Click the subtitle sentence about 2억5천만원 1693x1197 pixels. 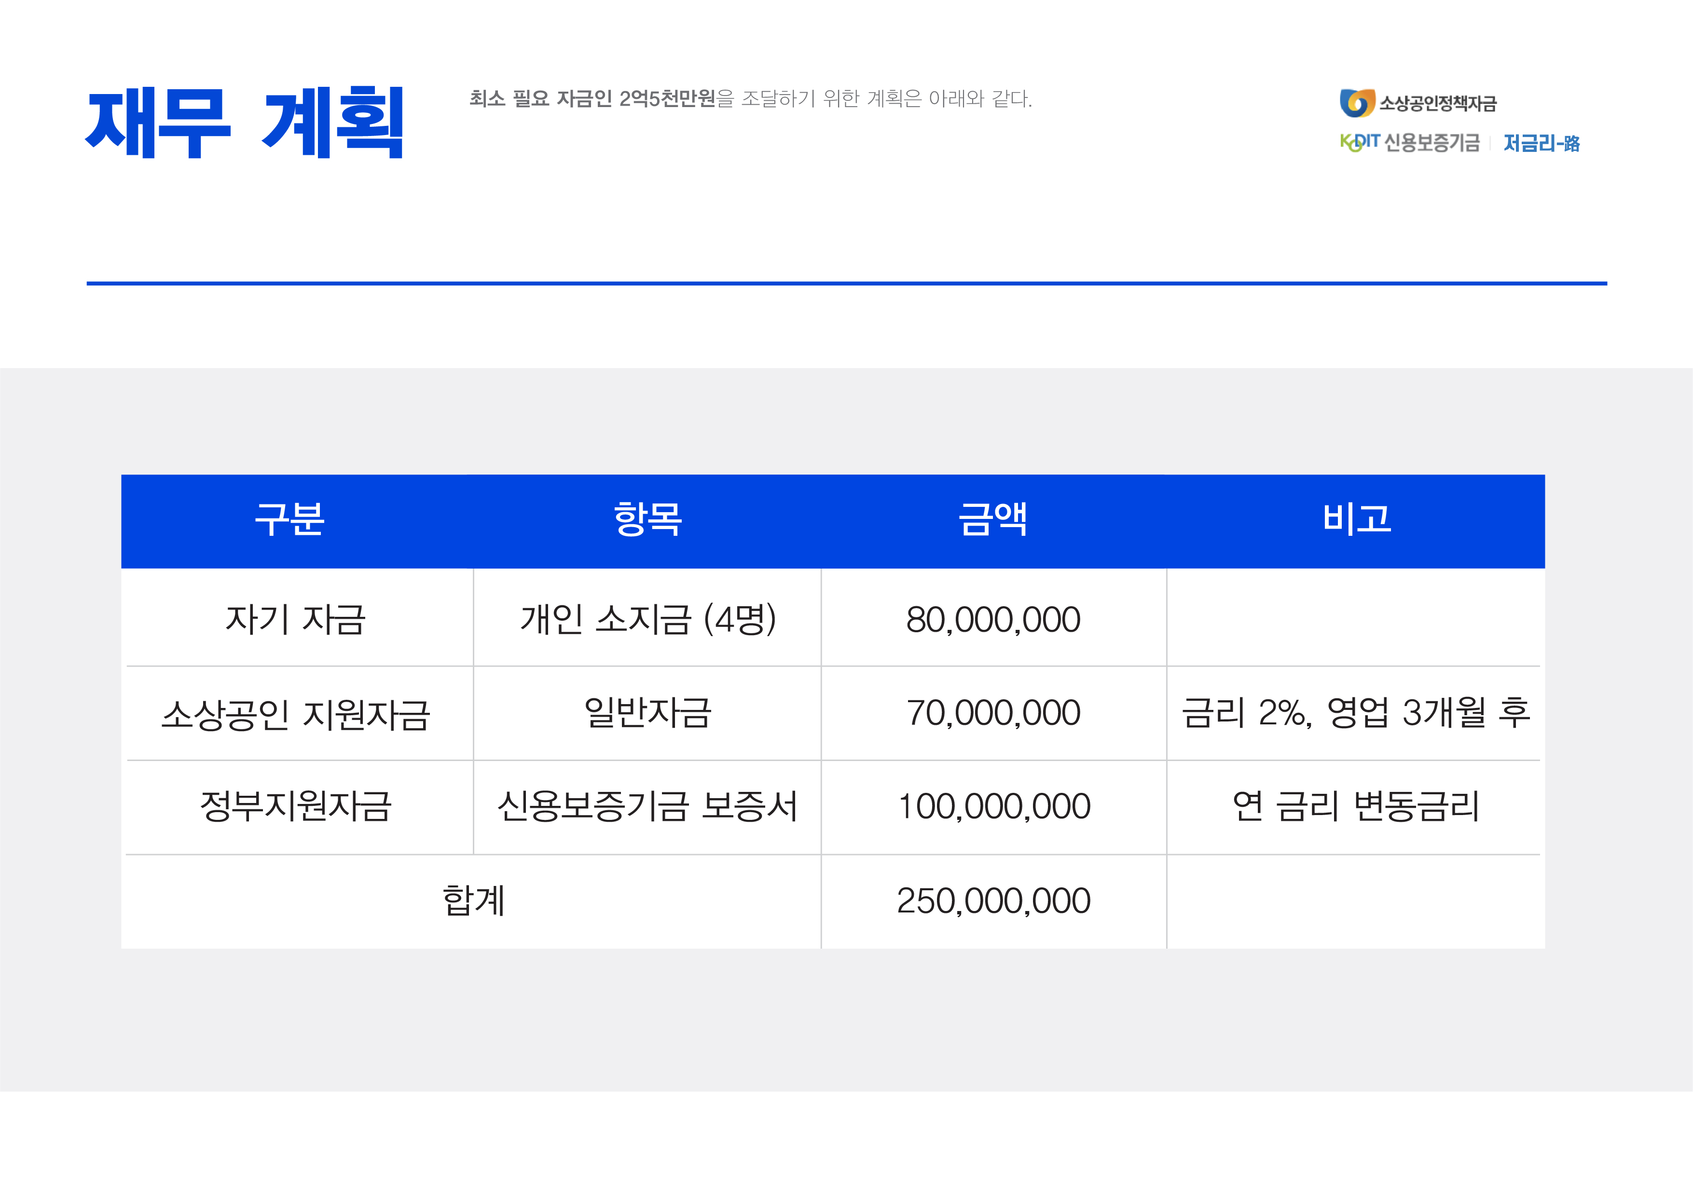point(750,98)
